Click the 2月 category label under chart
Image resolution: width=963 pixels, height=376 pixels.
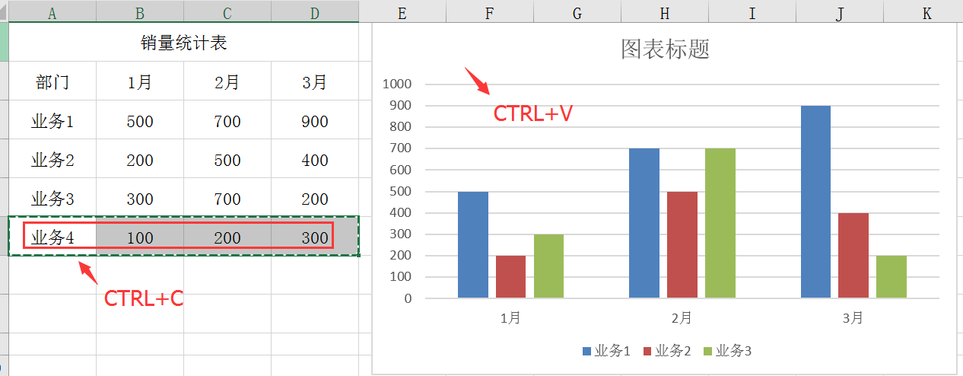[682, 317]
